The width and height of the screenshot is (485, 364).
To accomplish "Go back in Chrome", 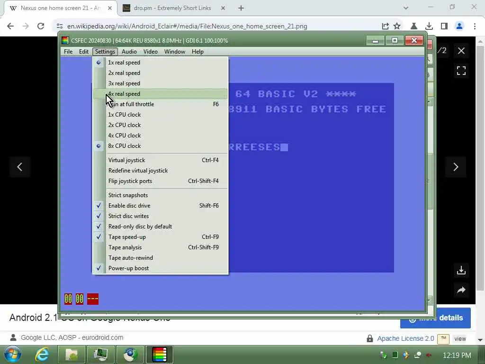I will click(x=10, y=27).
